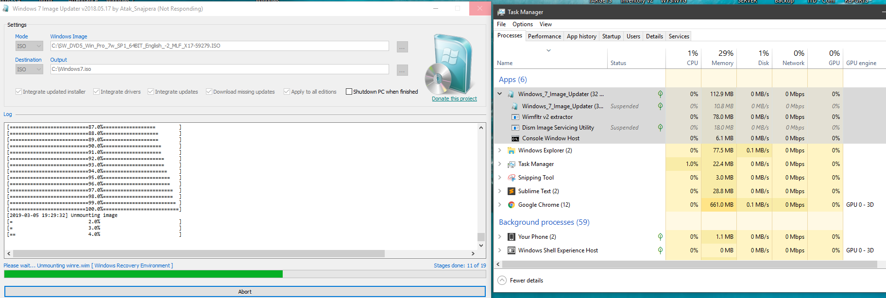
Task: Click Fewer details in Task Manager
Action: 527,281
